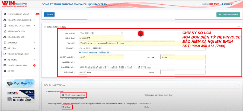Image resolution: width=243 pixels, height=111 pixels.
Task: Click the icon beside Tờ khai sử dụng HĐĐT
Action: pyautogui.click(x=5, y=54)
